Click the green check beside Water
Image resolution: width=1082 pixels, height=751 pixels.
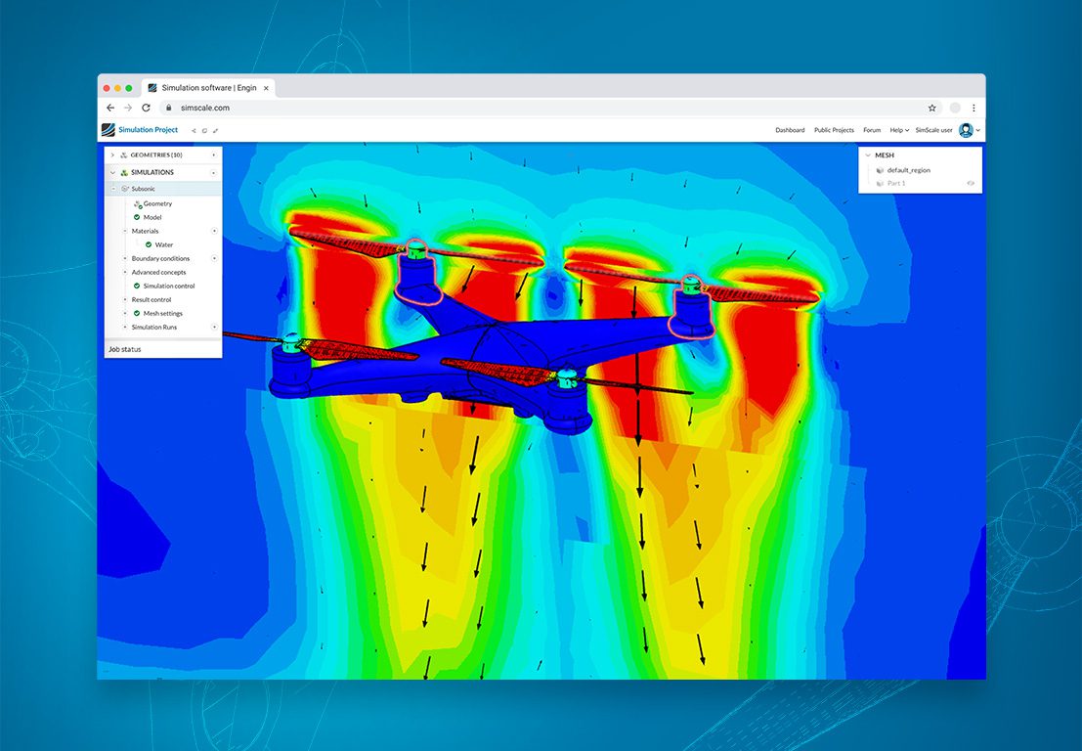point(149,244)
